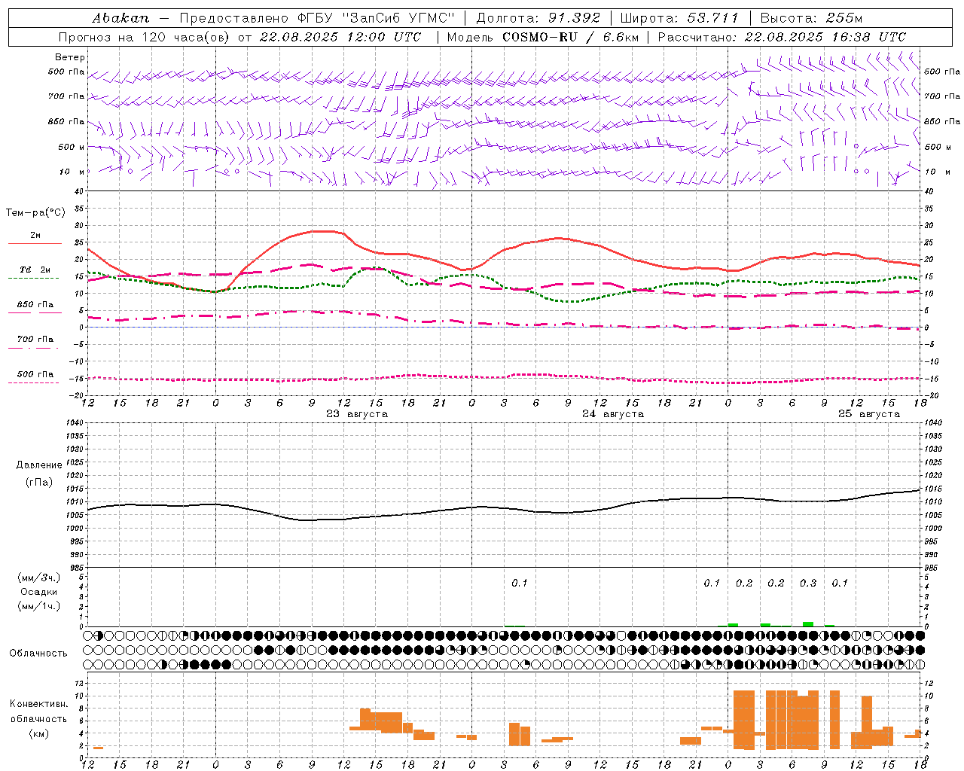Click the "Td 2м" dew point legend entry
Image resolution: width=964 pixels, height=771 pixels.
(35, 270)
